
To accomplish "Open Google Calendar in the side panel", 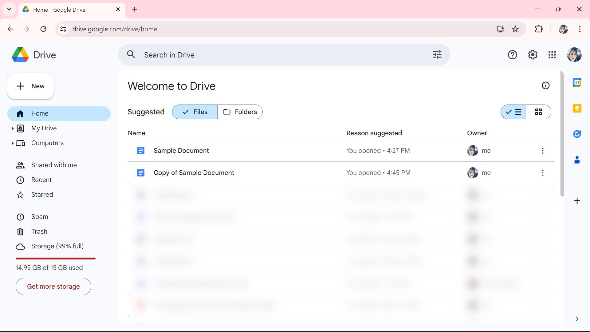I will click(577, 82).
